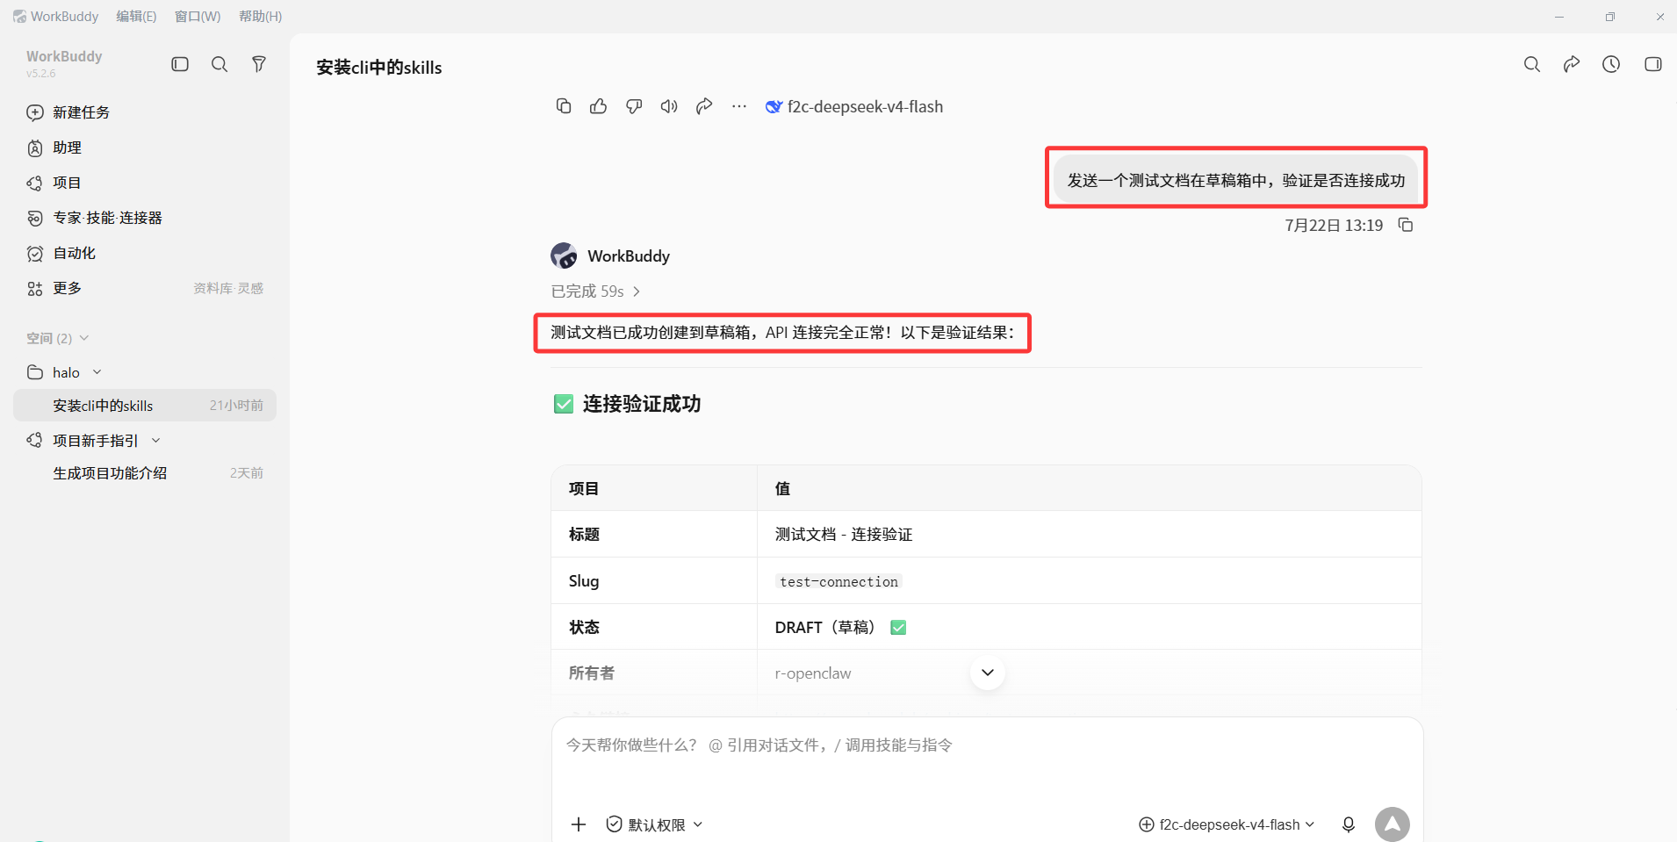The height and width of the screenshot is (842, 1677).
Task: Dislike the response with thumbs down
Action: (634, 106)
